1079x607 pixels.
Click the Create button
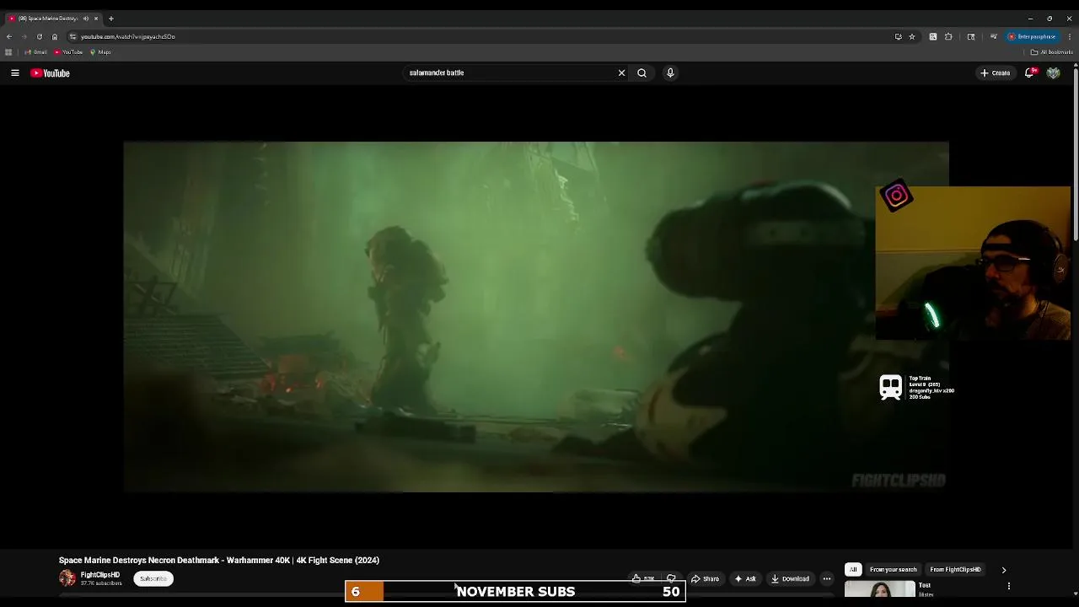996,73
